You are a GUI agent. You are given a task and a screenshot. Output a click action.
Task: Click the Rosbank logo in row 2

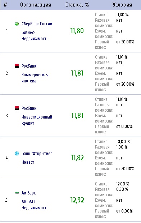17,66
